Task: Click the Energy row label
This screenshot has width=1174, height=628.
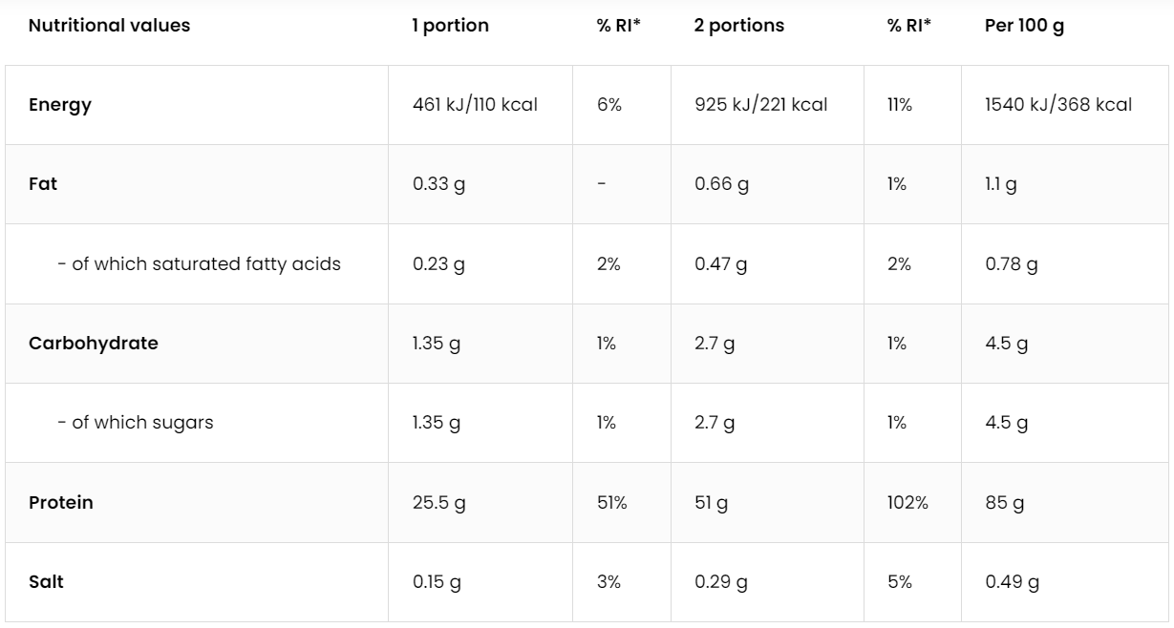Action: pyautogui.click(x=60, y=105)
